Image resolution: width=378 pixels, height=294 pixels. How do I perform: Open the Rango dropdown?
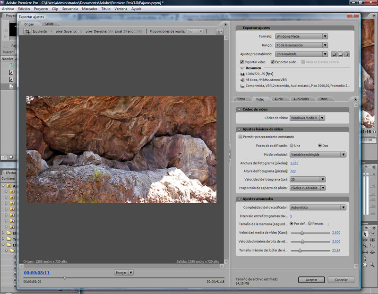(301, 45)
